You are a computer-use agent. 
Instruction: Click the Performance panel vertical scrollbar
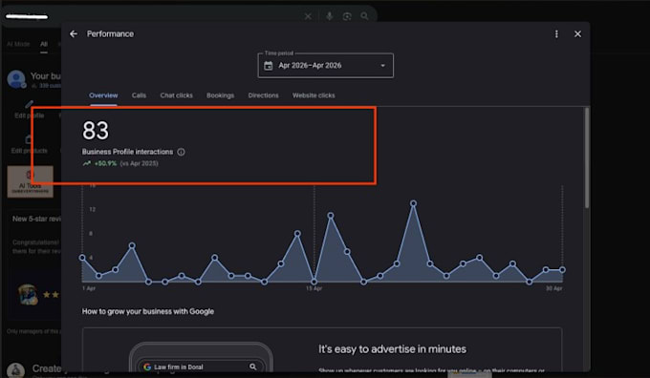587,157
